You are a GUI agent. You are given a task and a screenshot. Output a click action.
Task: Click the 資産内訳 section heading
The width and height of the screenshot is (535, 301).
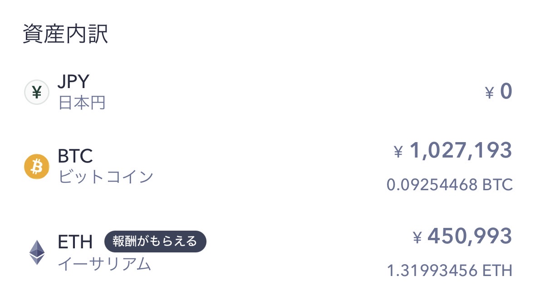pos(65,35)
